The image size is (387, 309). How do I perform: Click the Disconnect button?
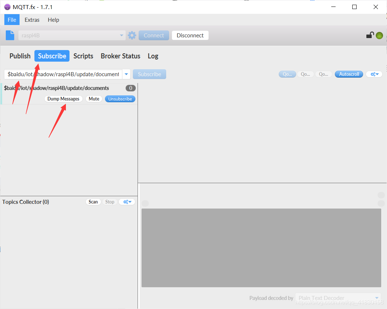(x=190, y=35)
